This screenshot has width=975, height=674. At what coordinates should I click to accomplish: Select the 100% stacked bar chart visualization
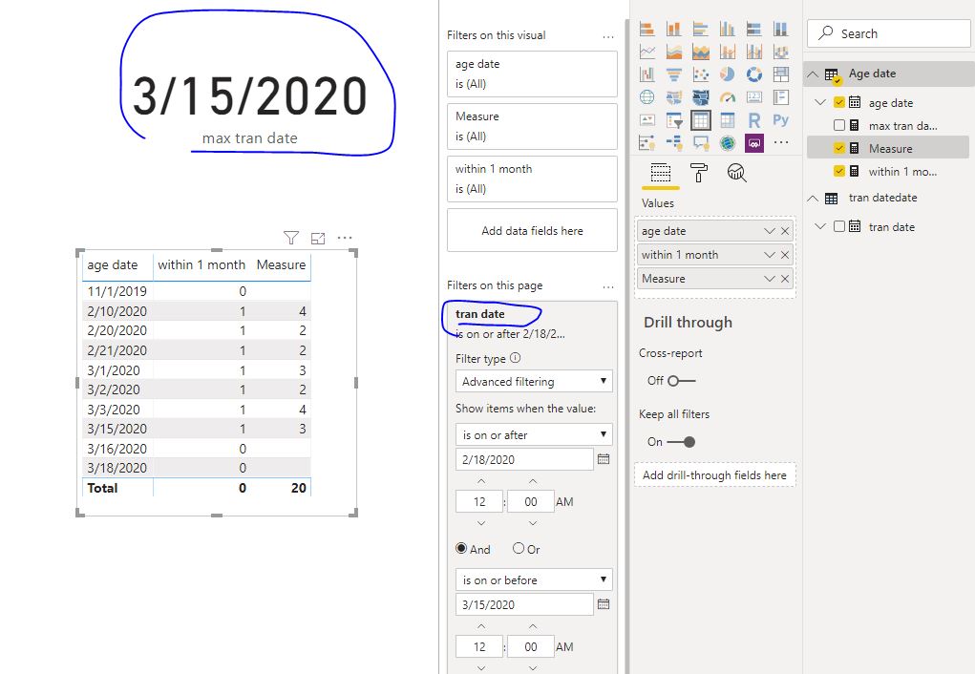754,29
